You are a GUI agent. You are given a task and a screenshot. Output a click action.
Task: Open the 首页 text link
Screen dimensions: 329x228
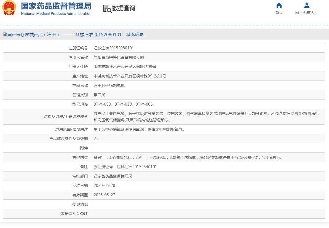click(x=279, y=13)
